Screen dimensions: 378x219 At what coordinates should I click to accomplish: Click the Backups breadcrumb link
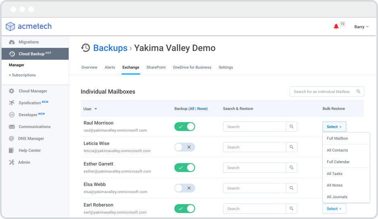point(110,48)
